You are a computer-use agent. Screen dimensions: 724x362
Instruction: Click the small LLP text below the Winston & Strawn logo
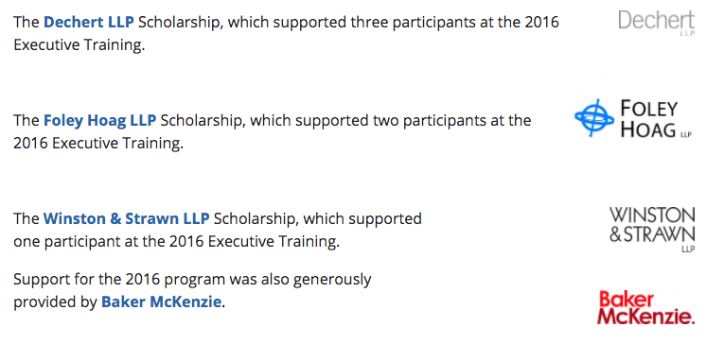coord(688,249)
